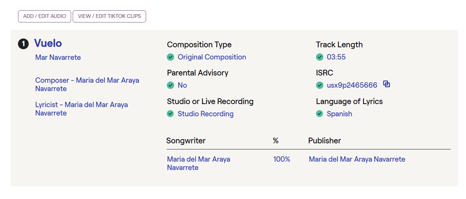
Task: Edit track length 03:55
Action: pyautogui.click(x=336, y=57)
